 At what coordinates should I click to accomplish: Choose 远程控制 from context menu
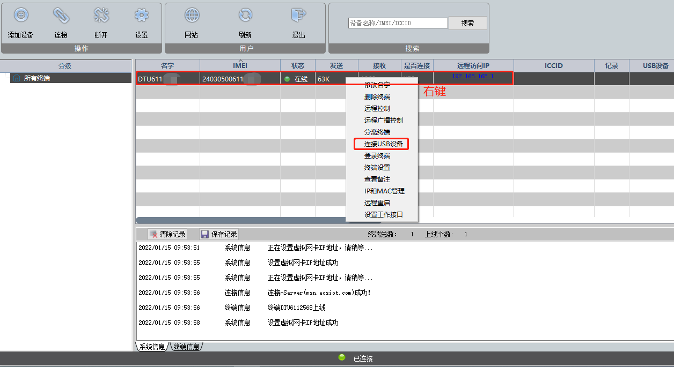(377, 109)
